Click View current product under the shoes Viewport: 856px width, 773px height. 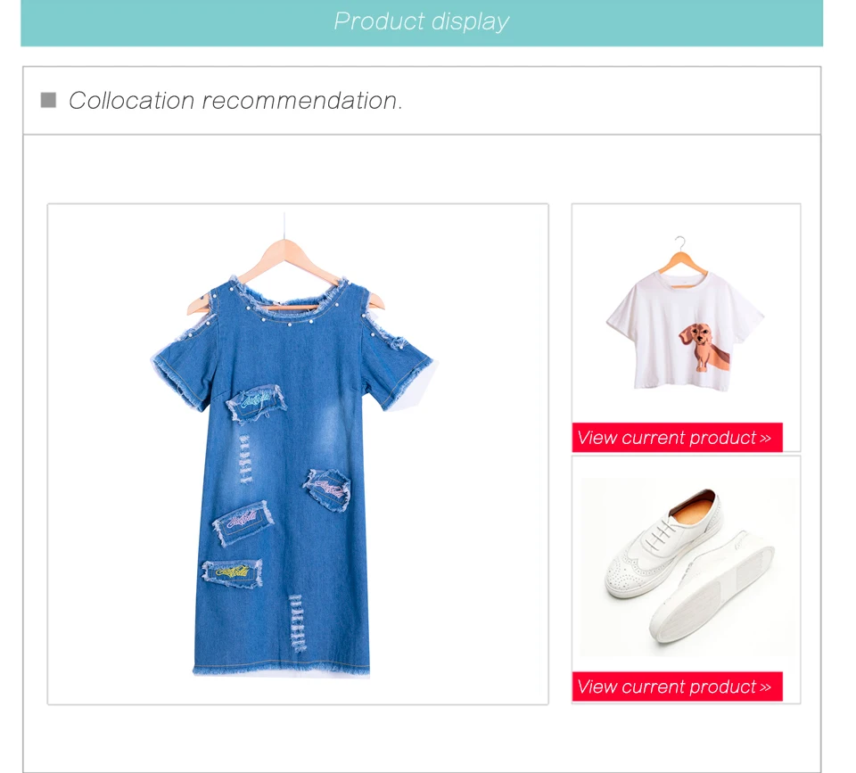(677, 687)
